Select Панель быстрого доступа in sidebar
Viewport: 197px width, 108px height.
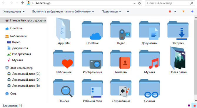coord(23,20)
